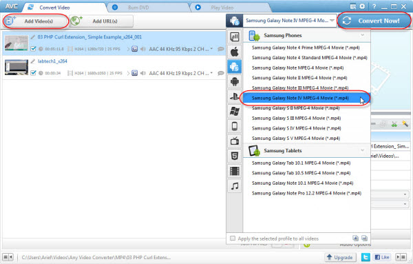The width and height of the screenshot is (413, 264).
Task: Select the All profiles category icon
Action: coord(235,37)
